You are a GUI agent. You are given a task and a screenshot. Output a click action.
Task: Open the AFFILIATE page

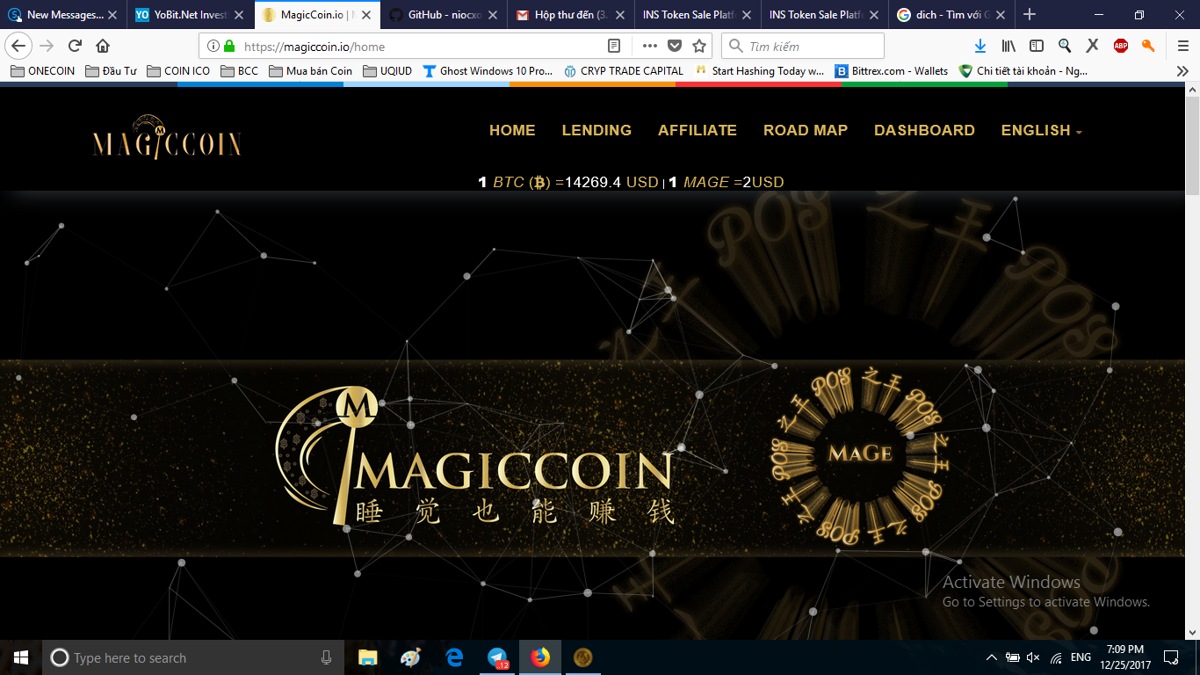698,130
